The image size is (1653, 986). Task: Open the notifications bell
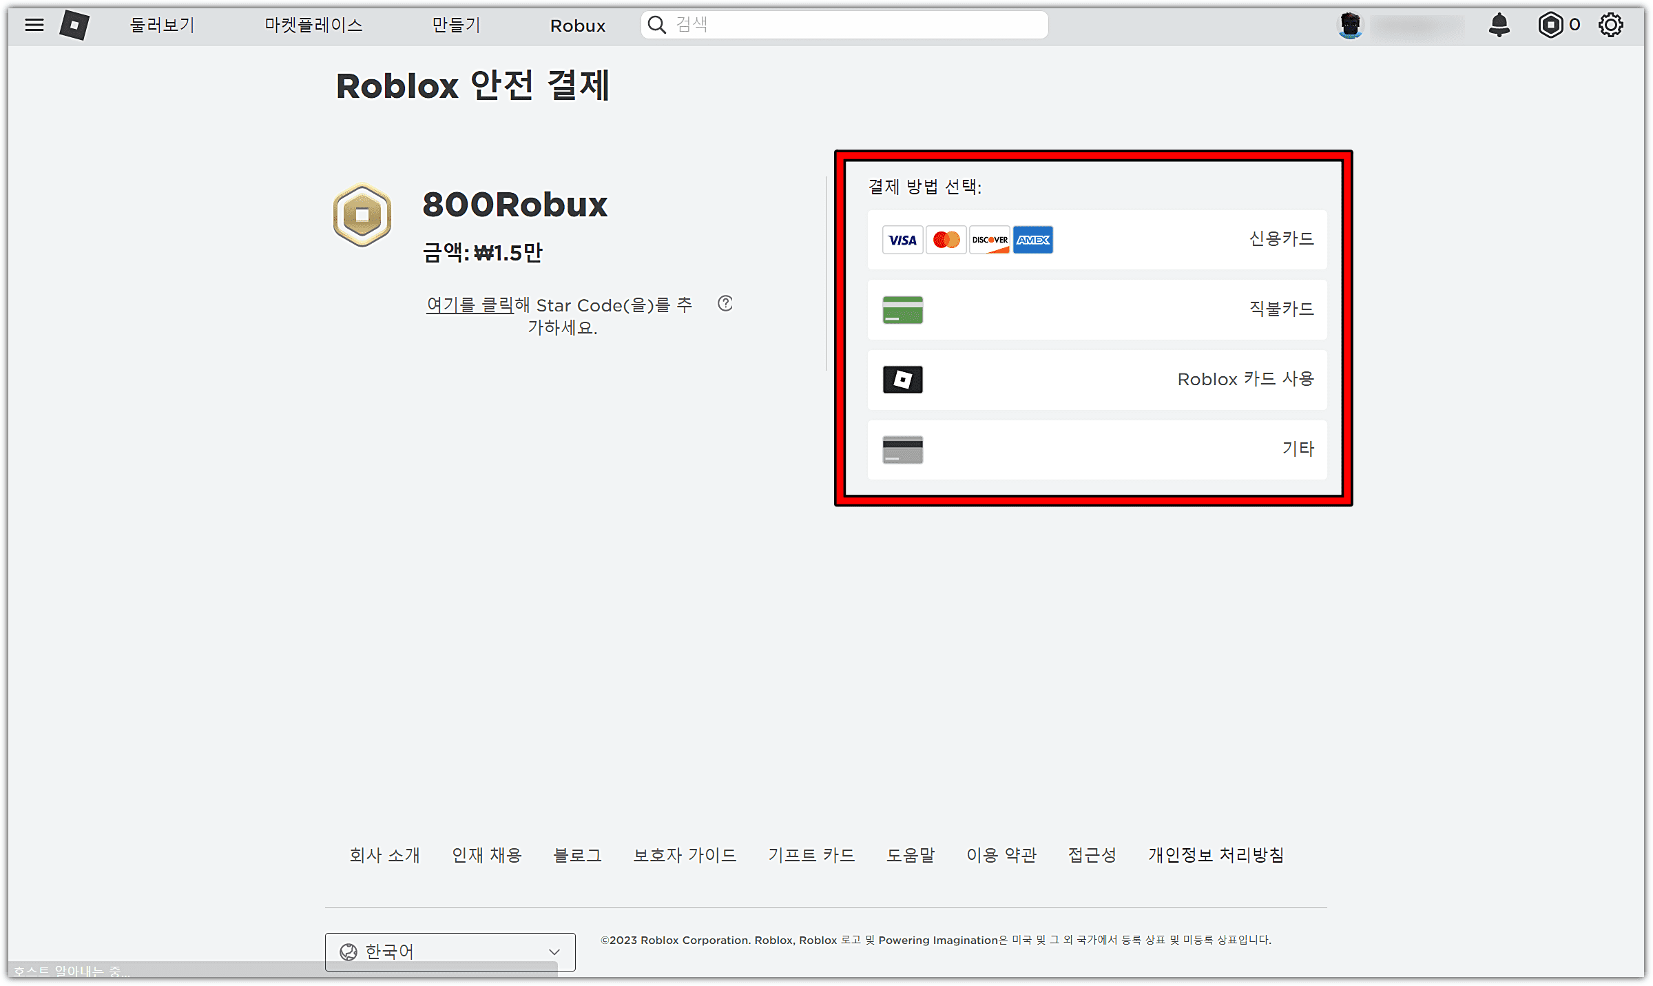click(x=1499, y=25)
